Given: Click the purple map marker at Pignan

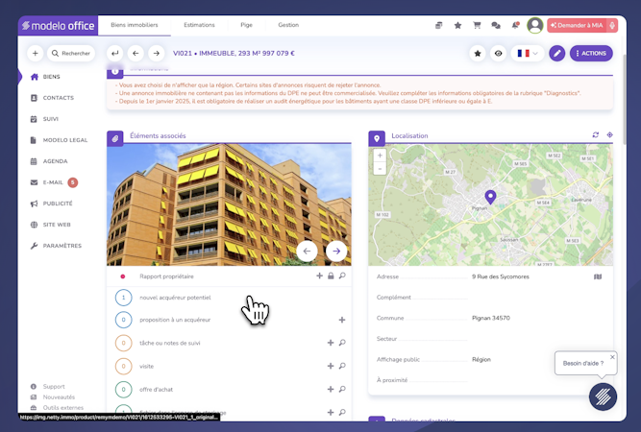Looking at the screenshot, I should pos(490,197).
